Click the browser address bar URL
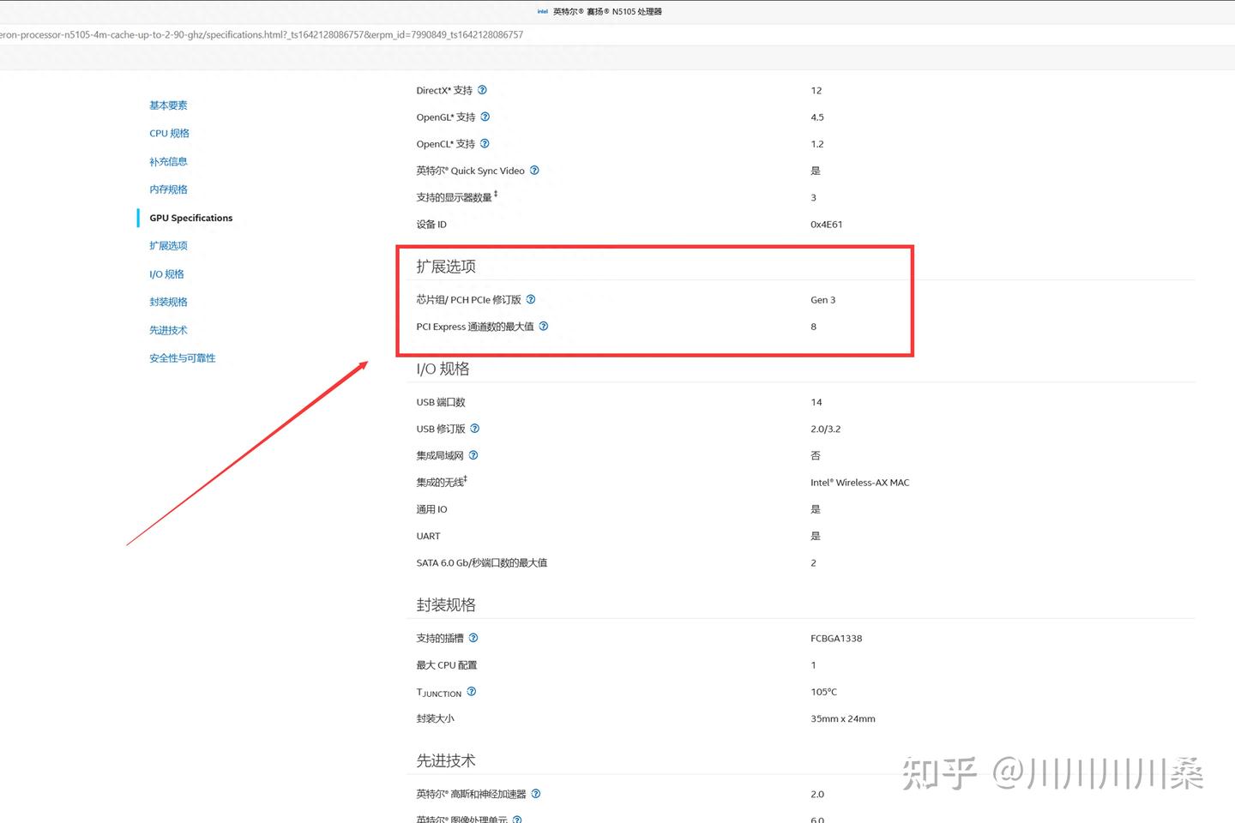1235x823 pixels. (262, 35)
